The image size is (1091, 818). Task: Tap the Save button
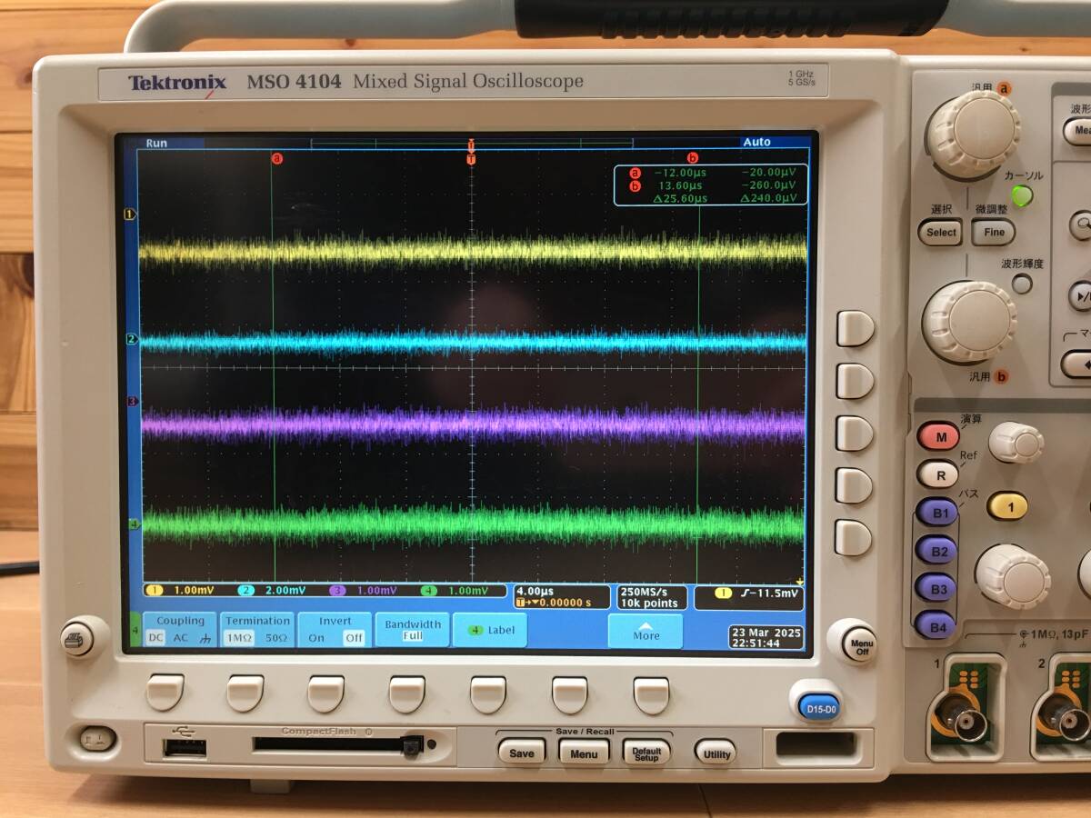coord(522,753)
